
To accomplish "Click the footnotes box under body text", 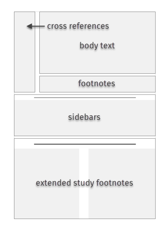I will tap(97, 84).
